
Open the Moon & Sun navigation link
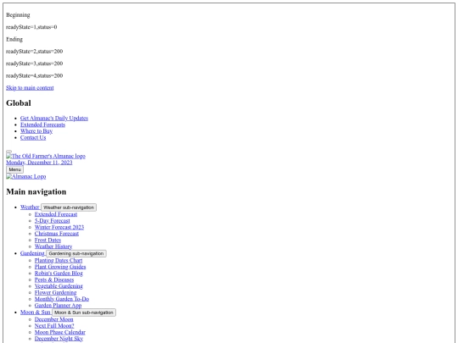tap(36, 312)
